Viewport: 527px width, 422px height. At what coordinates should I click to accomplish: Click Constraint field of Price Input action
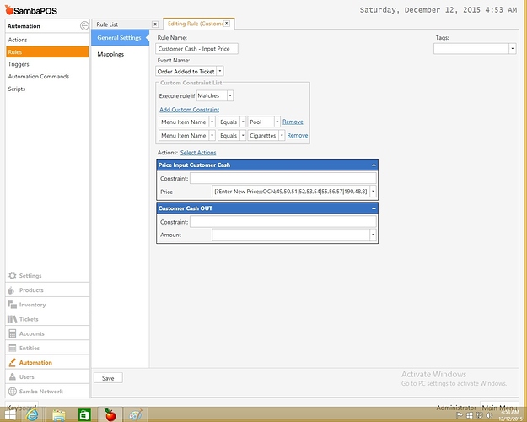[x=283, y=178]
